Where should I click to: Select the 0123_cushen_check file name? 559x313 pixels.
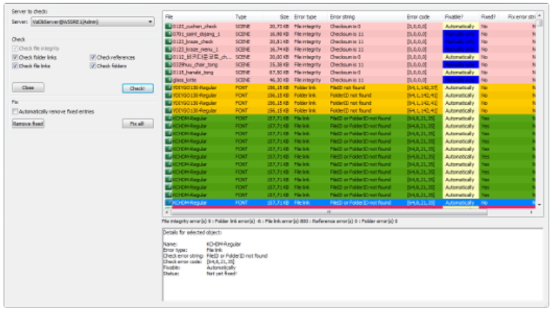[x=195, y=26]
